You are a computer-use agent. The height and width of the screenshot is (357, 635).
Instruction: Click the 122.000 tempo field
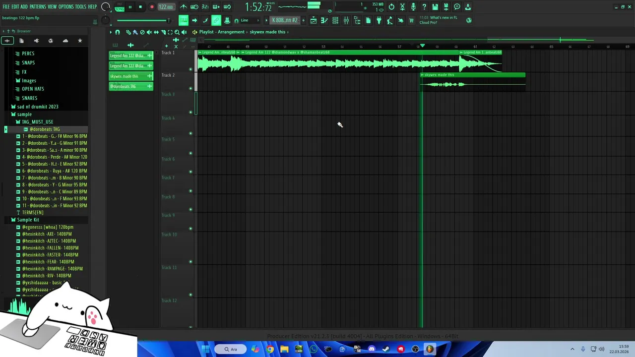[166, 7]
